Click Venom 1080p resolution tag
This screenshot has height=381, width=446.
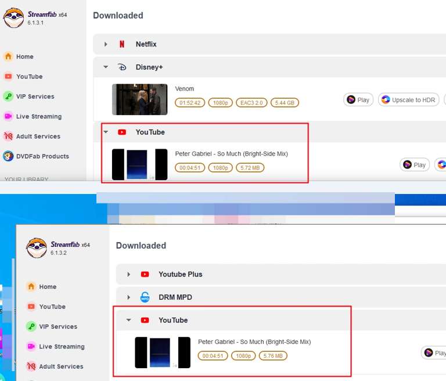tap(221, 103)
